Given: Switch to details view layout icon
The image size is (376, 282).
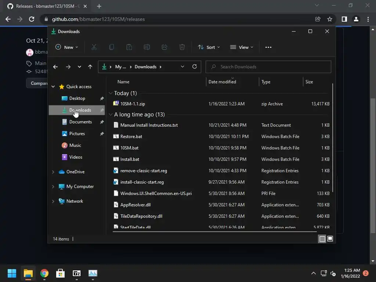Looking at the screenshot, I should pos(322,239).
